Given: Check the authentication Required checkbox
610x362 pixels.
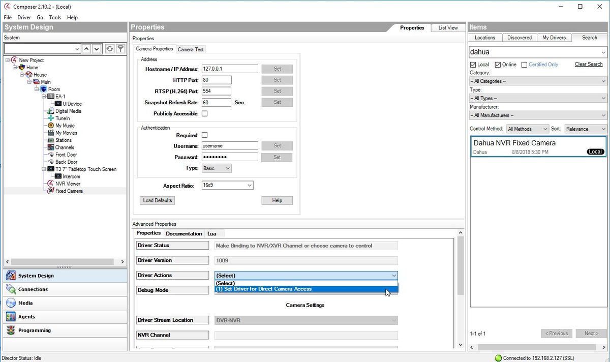Looking at the screenshot, I should (x=205, y=135).
